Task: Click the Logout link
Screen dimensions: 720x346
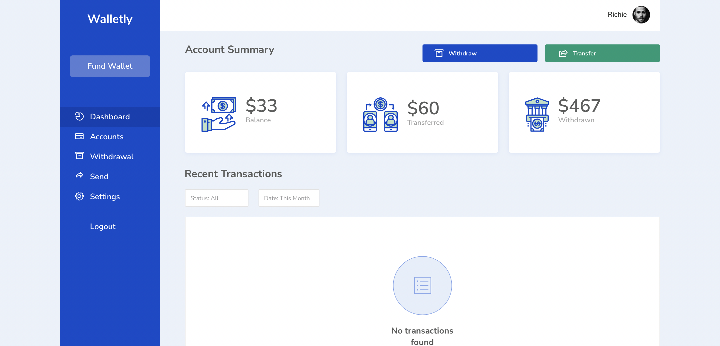Action: 102,226
